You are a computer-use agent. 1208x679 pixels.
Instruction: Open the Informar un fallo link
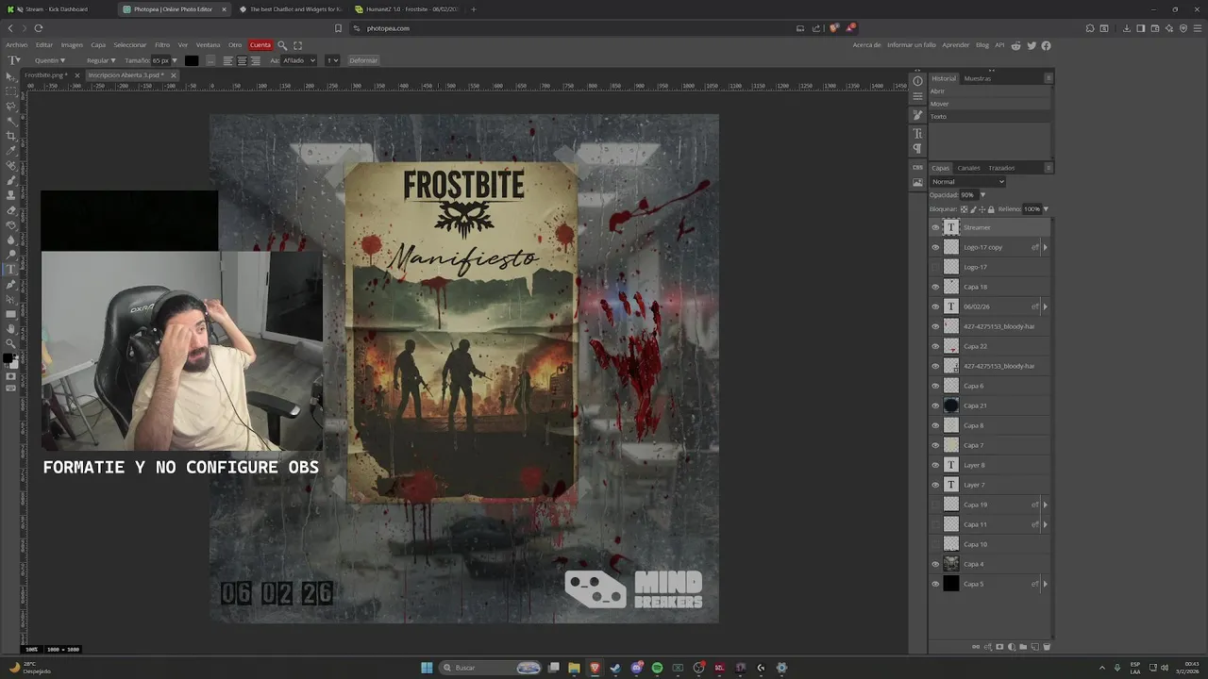[912, 45]
